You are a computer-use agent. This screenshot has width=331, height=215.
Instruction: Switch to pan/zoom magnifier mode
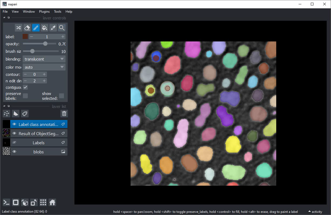62,28
